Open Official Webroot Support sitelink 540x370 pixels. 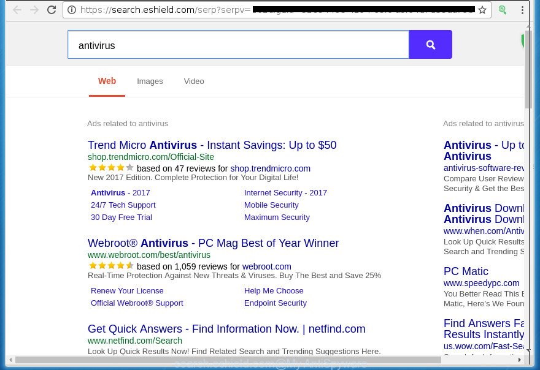point(137,303)
